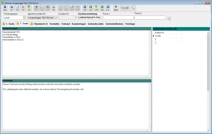The height and width of the screenshot is (134, 212).
Task: Click the line 'Ferkelfutter in Silo1'
Action: coord(12,37)
